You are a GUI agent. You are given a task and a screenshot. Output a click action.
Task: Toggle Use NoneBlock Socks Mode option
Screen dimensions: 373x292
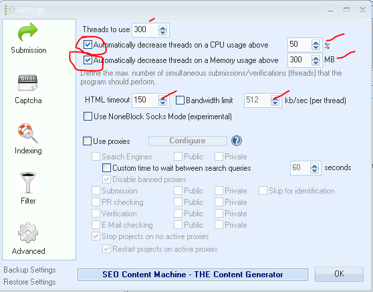click(x=88, y=117)
